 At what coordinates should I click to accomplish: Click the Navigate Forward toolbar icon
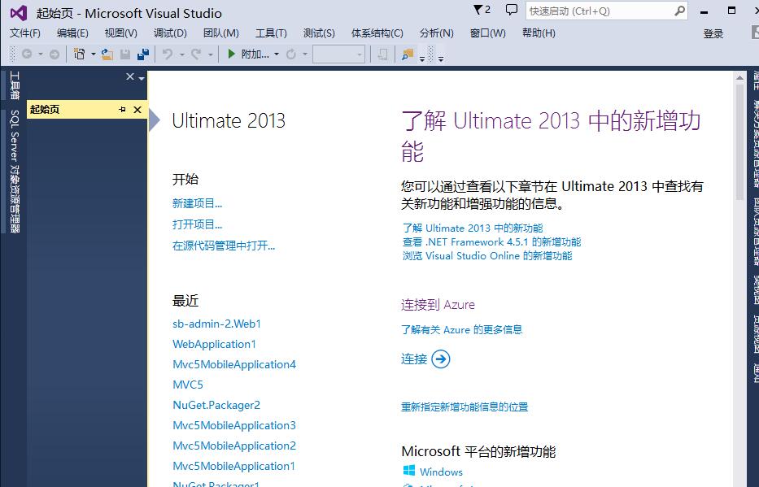55,54
